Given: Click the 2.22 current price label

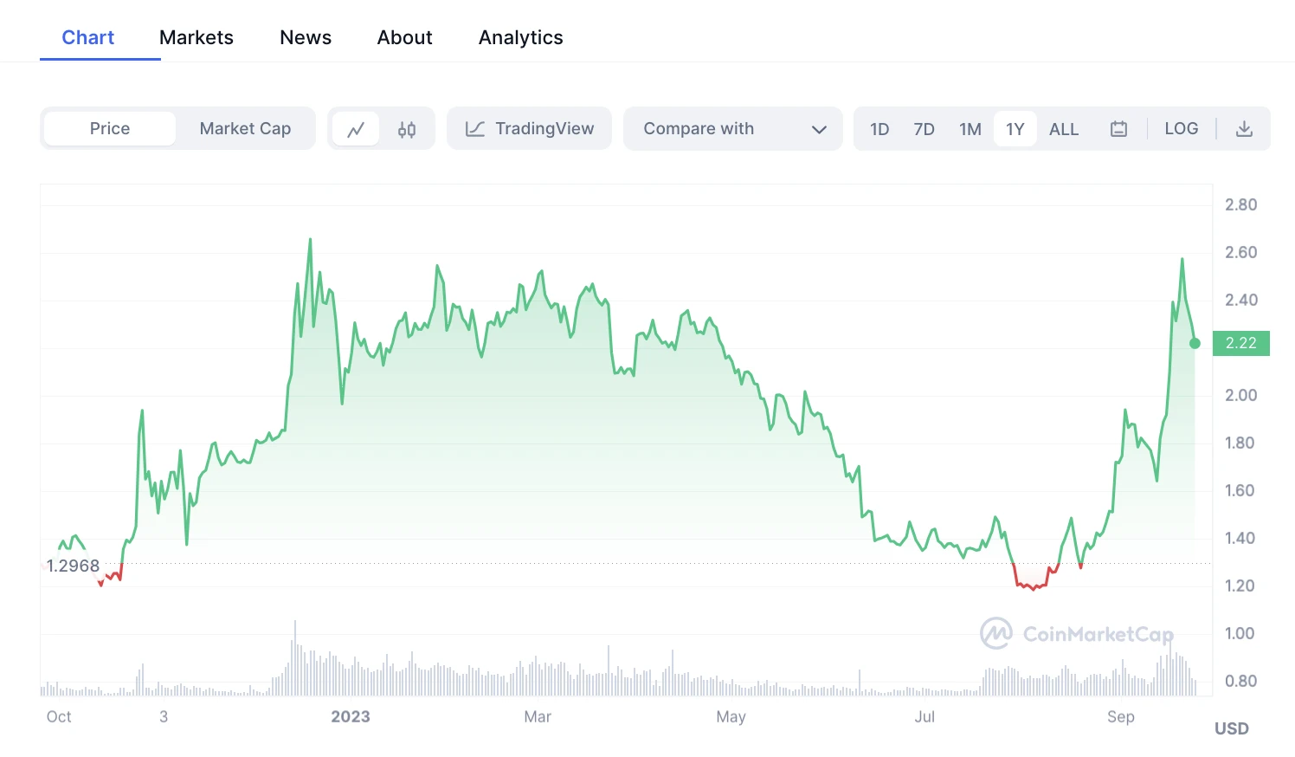Looking at the screenshot, I should [x=1240, y=344].
